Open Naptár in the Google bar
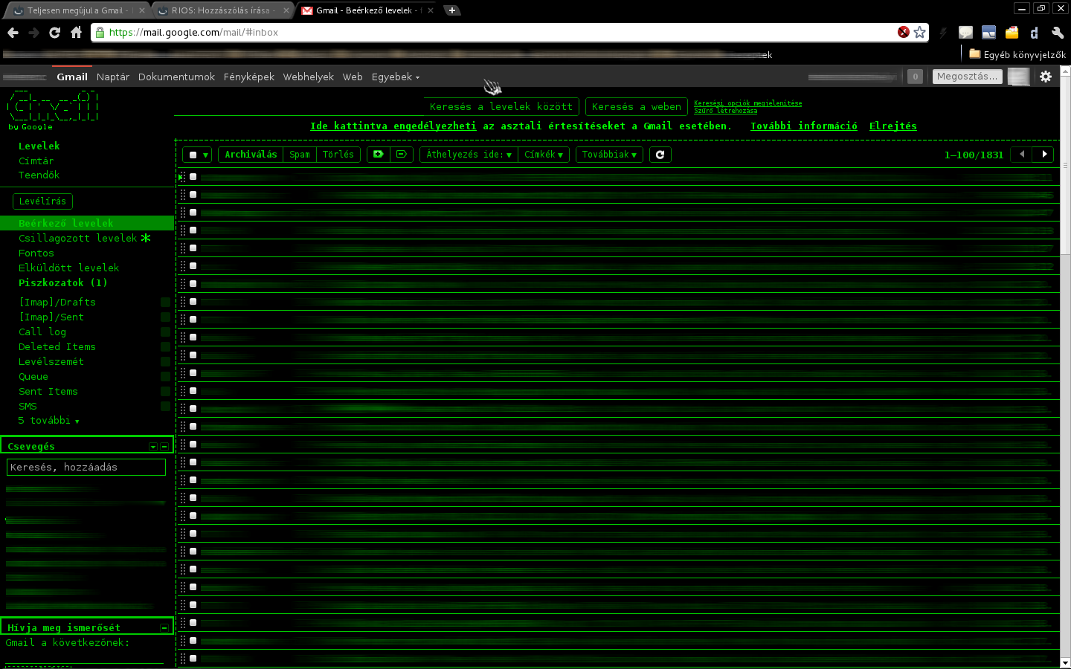Screen dimensions: 1071x669 click(113, 77)
